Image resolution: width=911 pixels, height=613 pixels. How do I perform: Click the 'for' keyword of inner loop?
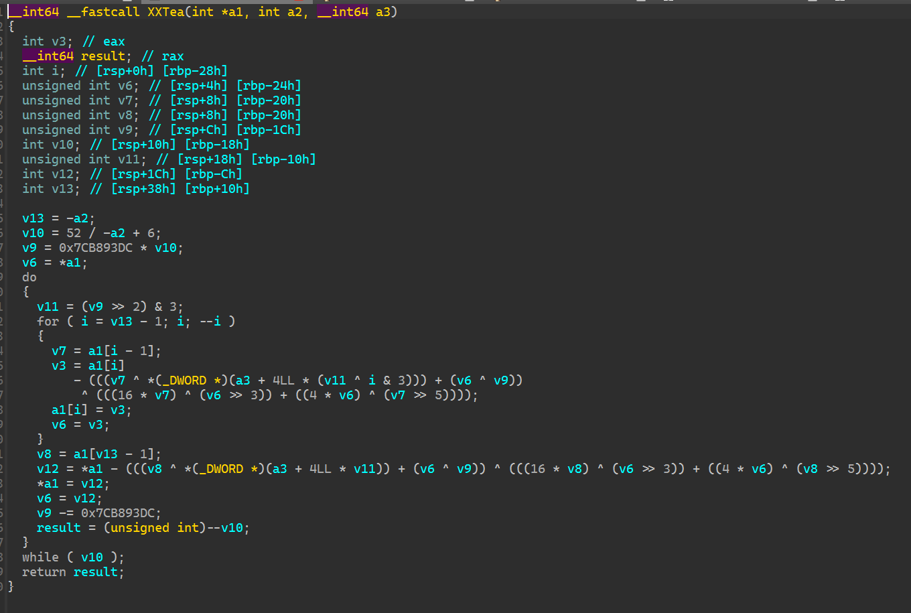[48, 322]
